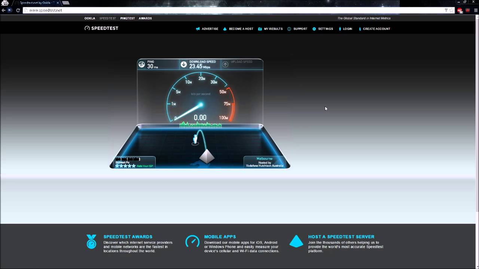Click the Melbourne server name

[x=265, y=159]
